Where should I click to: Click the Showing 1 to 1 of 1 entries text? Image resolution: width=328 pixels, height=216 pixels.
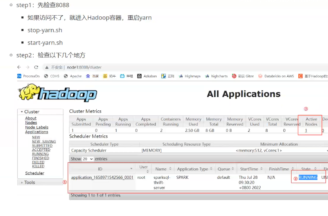[96, 195]
